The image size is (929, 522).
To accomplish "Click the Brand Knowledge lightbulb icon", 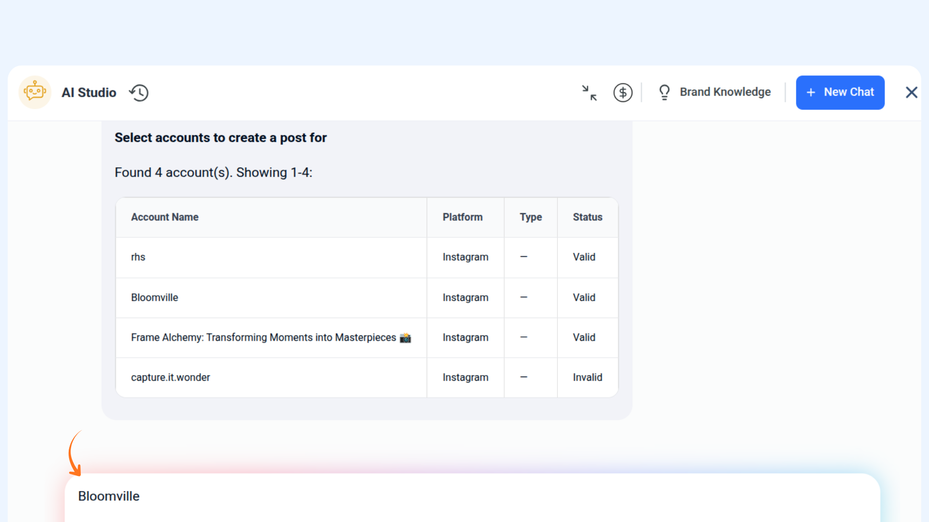I will pos(664,92).
